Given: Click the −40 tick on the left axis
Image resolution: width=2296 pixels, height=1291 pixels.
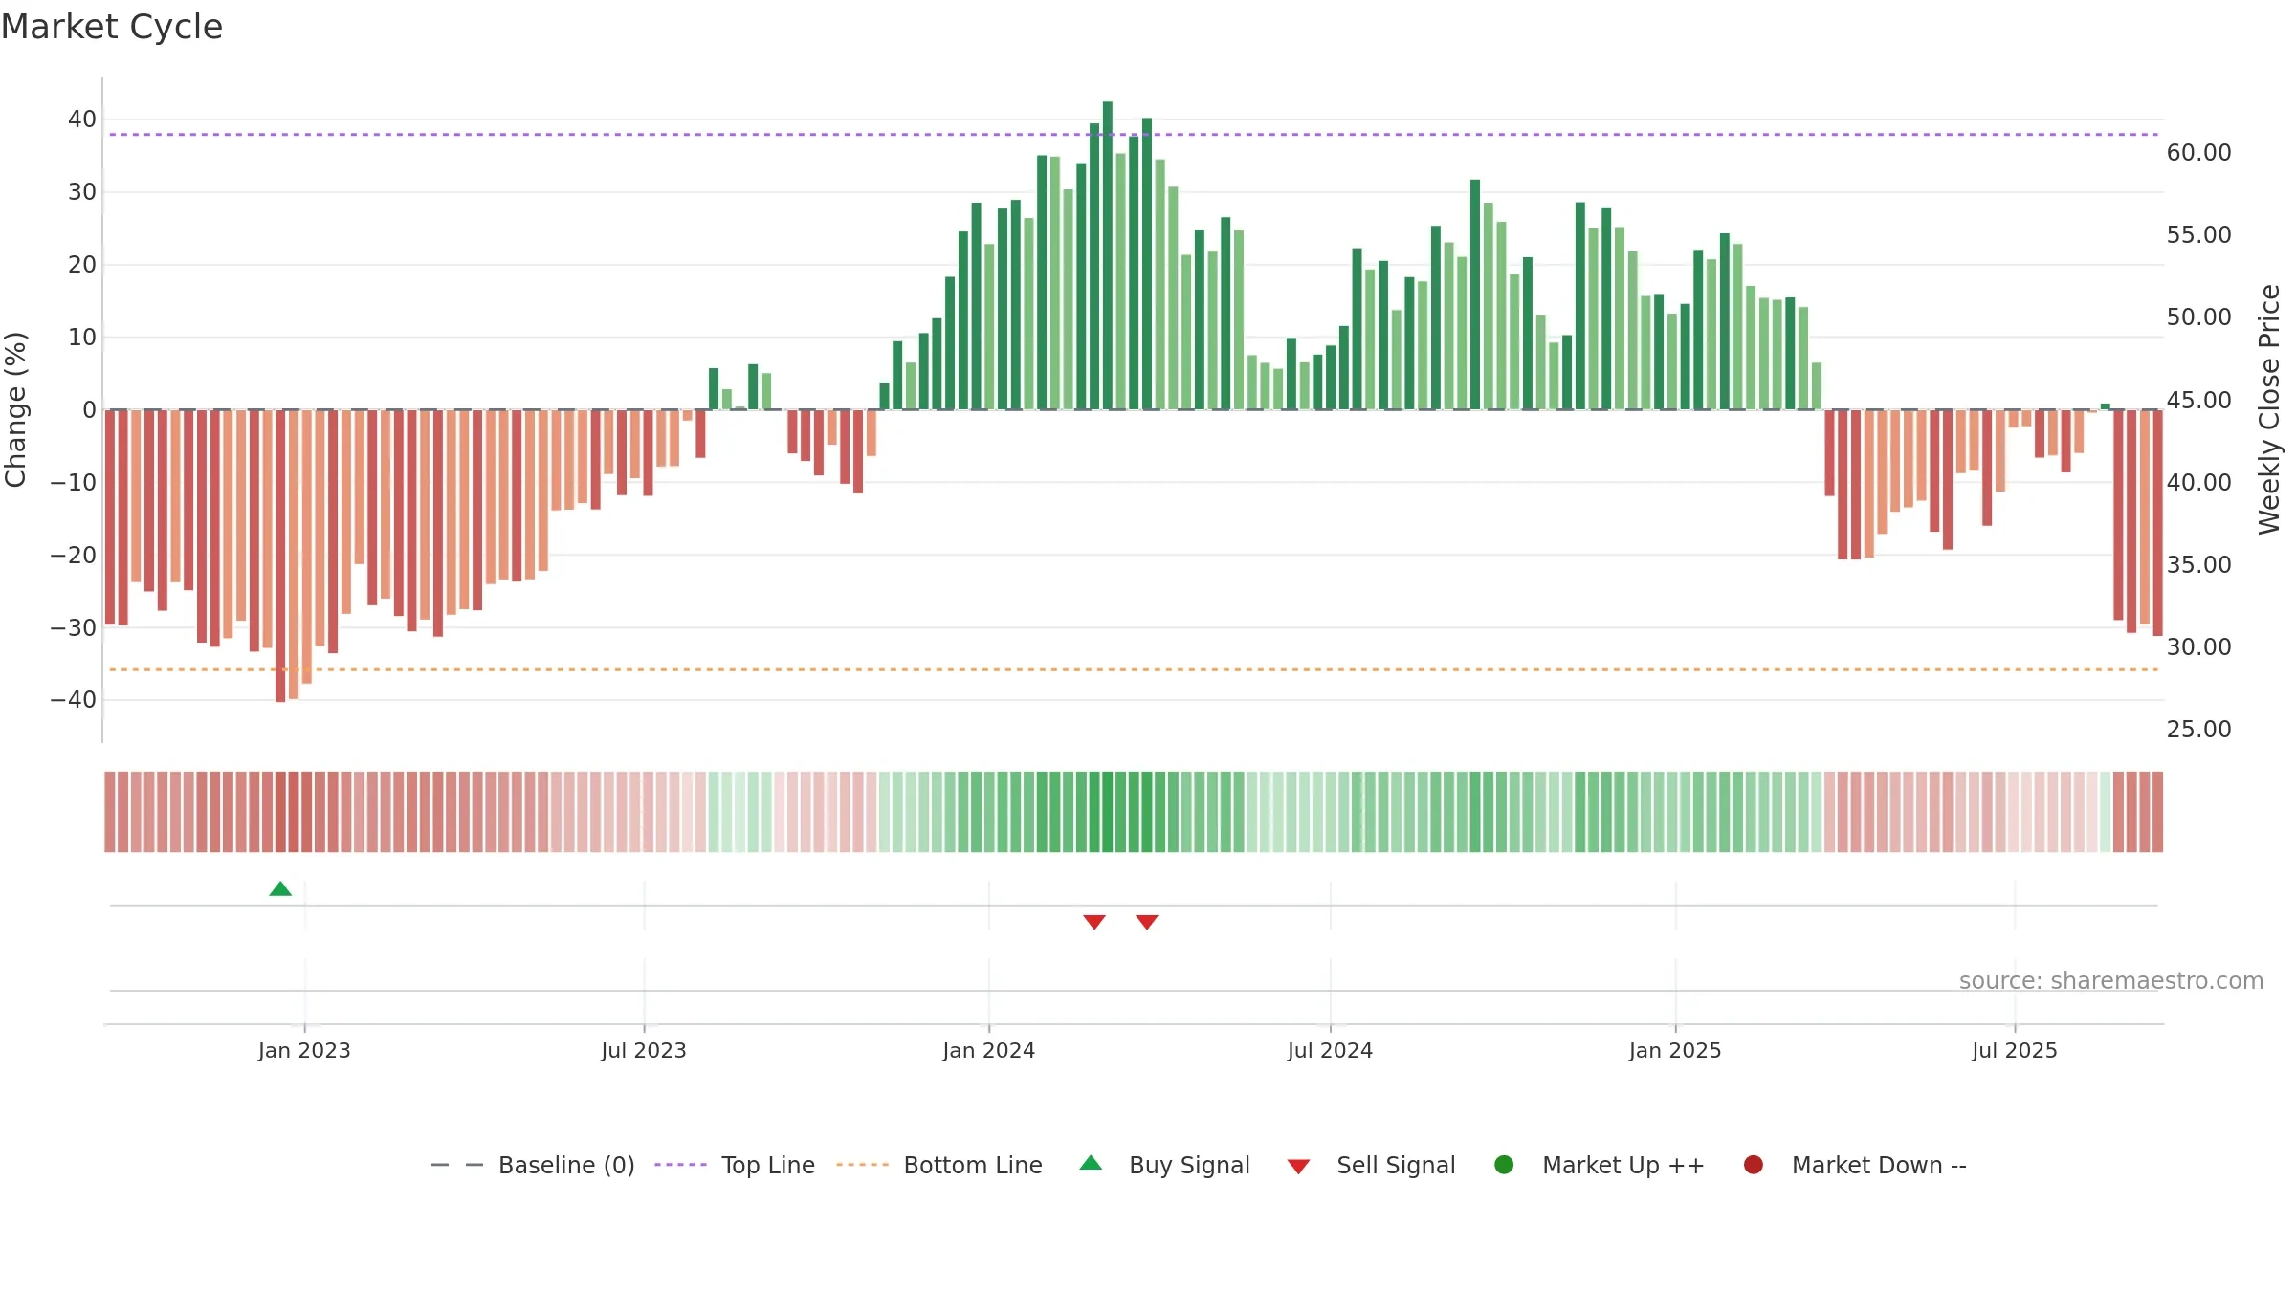Looking at the screenshot, I should click(74, 700).
